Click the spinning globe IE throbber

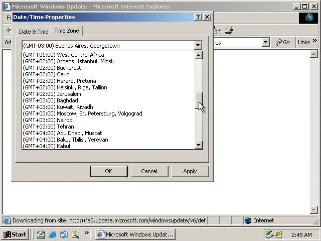click(x=309, y=18)
